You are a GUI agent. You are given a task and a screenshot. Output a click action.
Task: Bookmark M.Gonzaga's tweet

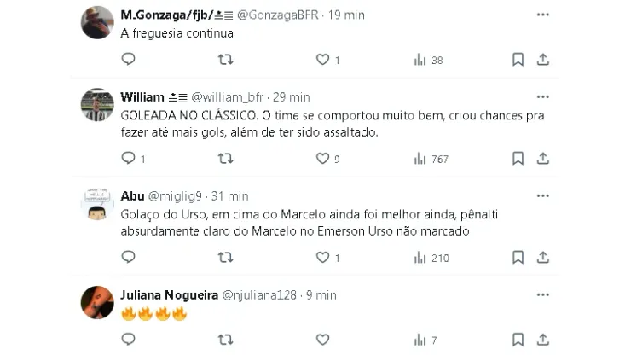[518, 60]
